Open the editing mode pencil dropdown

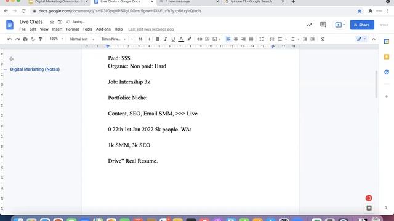(x=361, y=39)
